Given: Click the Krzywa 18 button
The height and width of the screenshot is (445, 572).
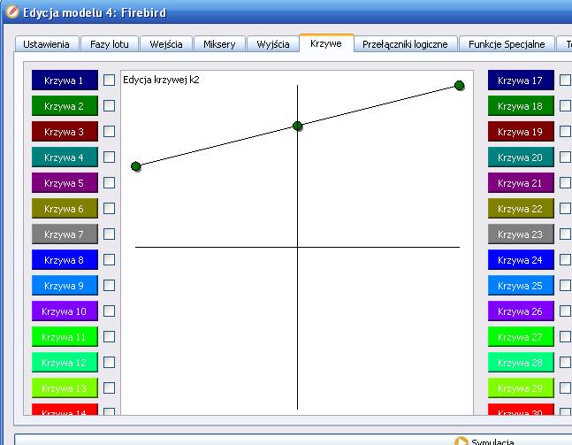Looking at the screenshot, I should point(521,106).
